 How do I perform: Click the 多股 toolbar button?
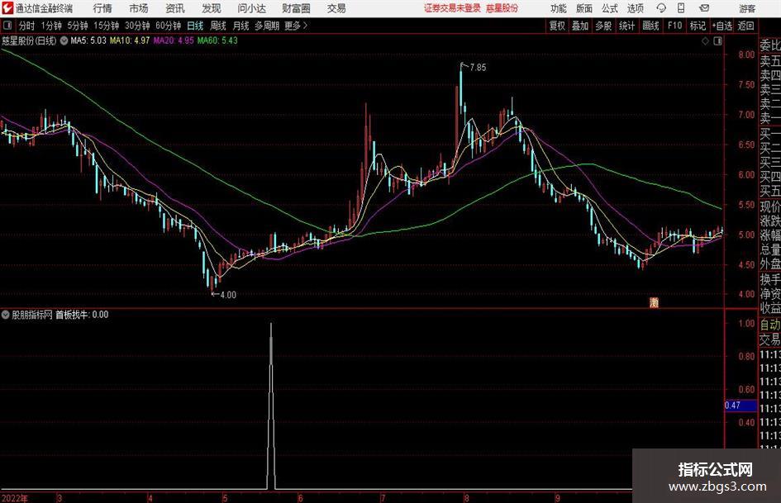pyautogui.click(x=603, y=26)
